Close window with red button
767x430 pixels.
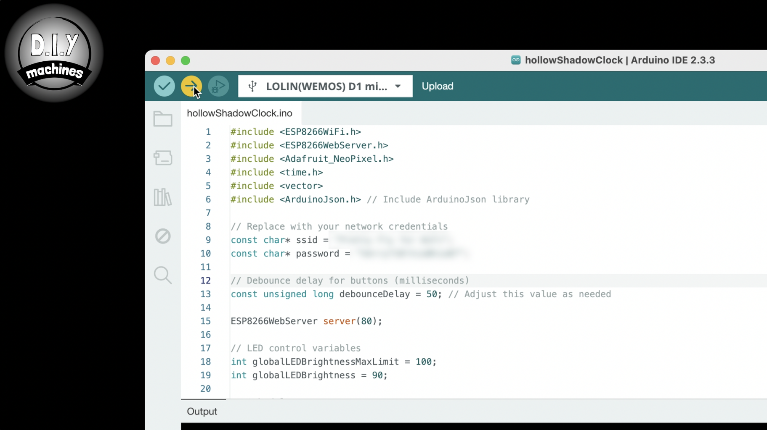155,60
